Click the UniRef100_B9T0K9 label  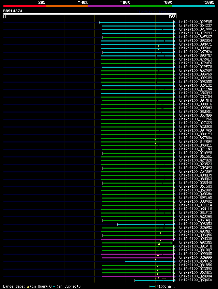(x=196, y=131)
